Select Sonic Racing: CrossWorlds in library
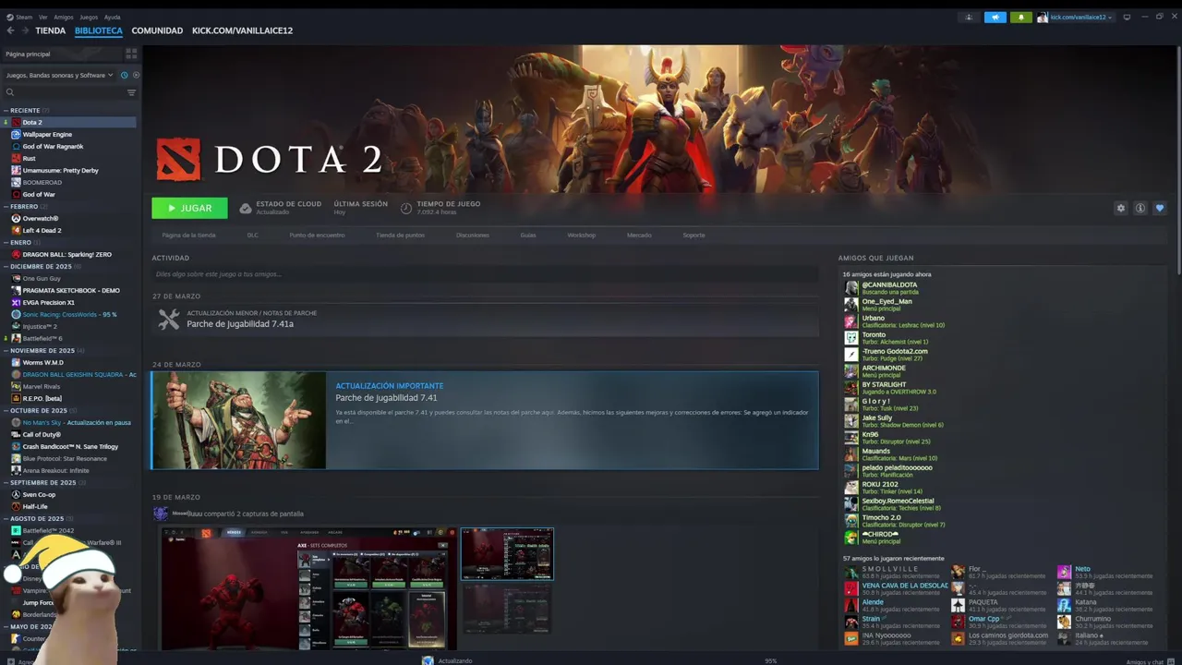Screen dimensions: 1182x665 click(x=69, y=314)
